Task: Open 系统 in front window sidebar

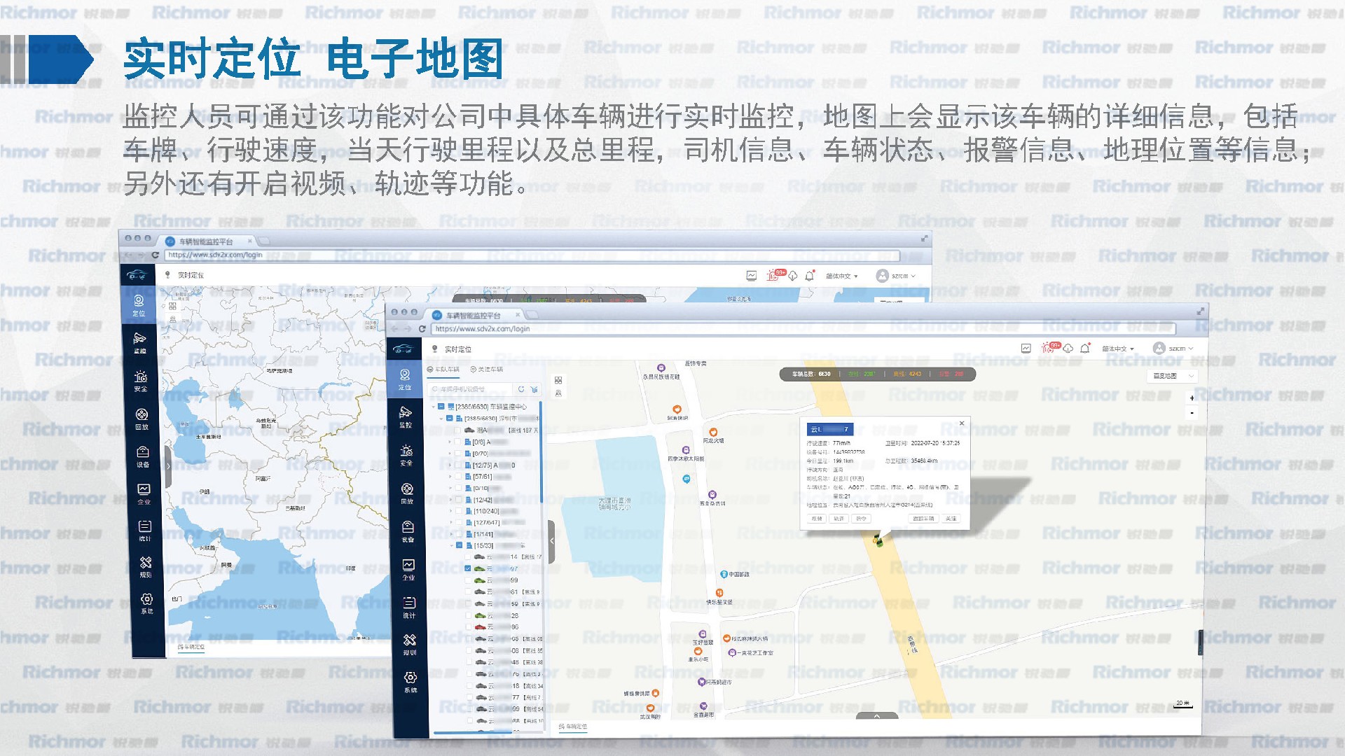Action: click(411, 682)
